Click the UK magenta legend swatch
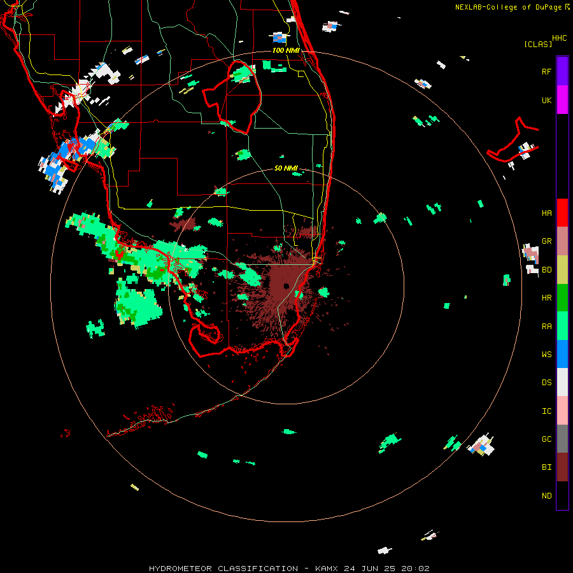Image resolution: width=573 pixels, height=573 pixels. (562, 100)
